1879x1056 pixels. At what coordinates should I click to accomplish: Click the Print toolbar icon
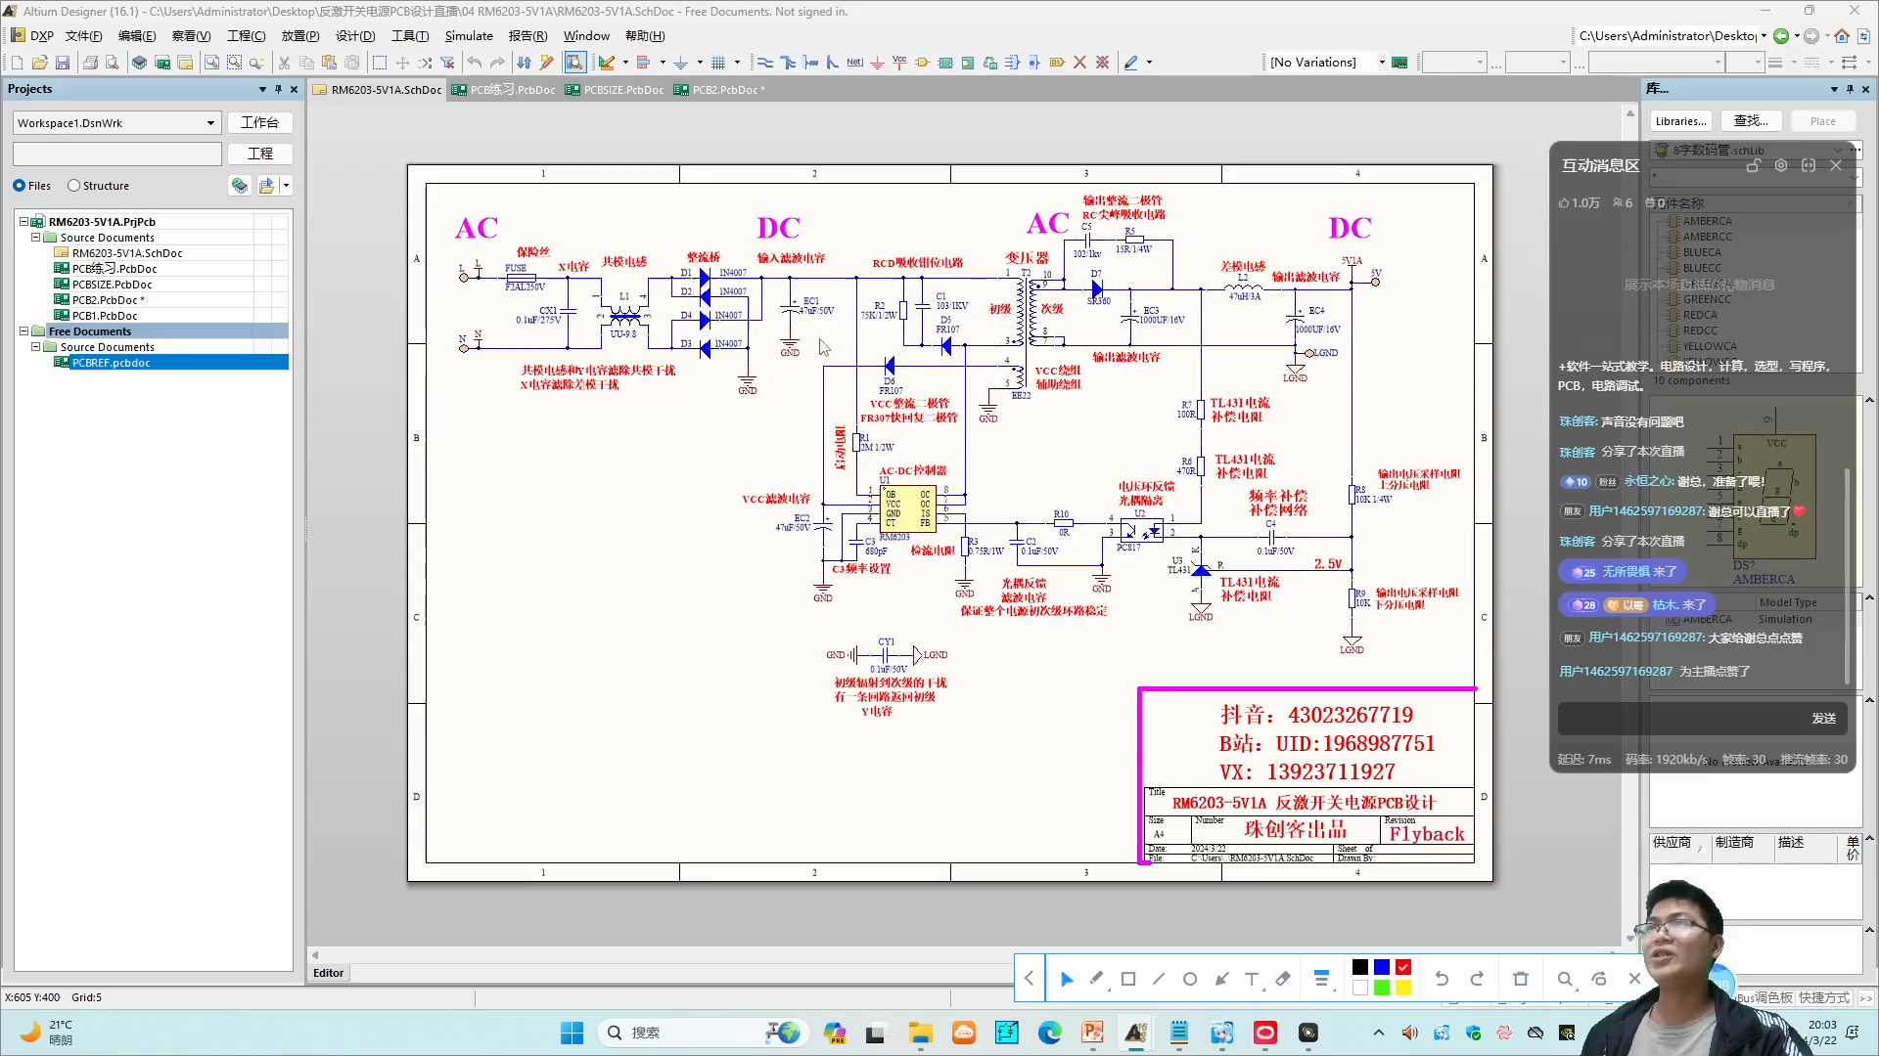[x=90, y=63]
